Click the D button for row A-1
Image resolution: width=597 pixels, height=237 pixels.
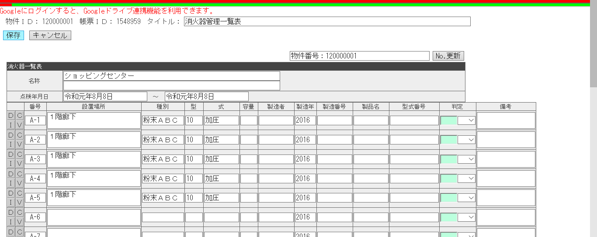click(11, 116)
